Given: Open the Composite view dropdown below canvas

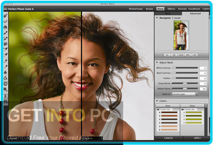Looking at the screenshot, I should [x=92, y=138].
